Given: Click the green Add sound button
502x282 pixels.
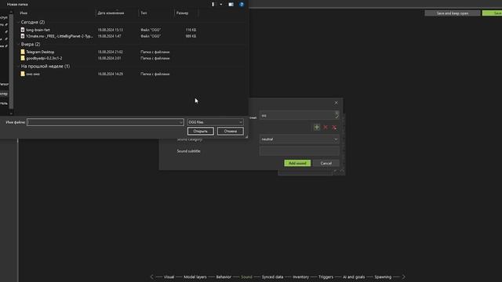Looking at the screenshot, I should point(297,164).
